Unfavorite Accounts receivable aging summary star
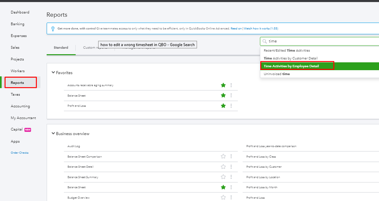Image resolution: width=379 pixels, height=201 pixels. click(x=223, y=85)
